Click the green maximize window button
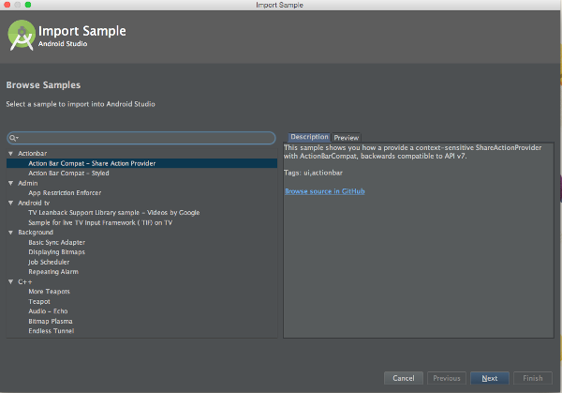This screenshot has height=393, width=562. pyautogui.click(x=28, y=5)
